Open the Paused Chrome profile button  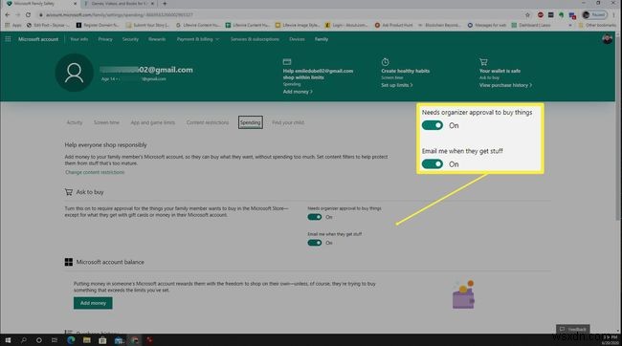click(594, 15)
